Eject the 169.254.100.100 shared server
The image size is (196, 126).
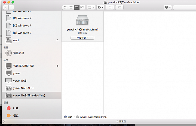[x=57, y=66]
